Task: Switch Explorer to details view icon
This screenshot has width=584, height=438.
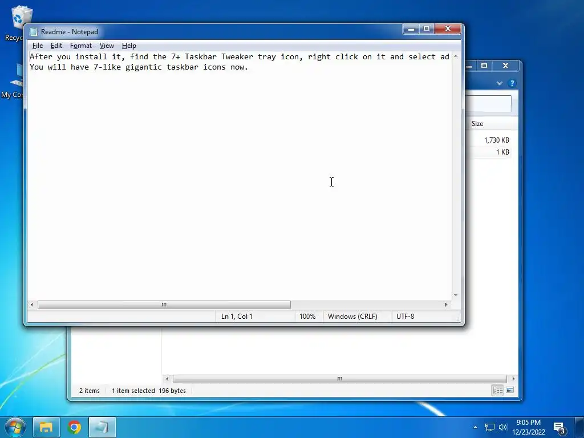Action: (497, 390)
